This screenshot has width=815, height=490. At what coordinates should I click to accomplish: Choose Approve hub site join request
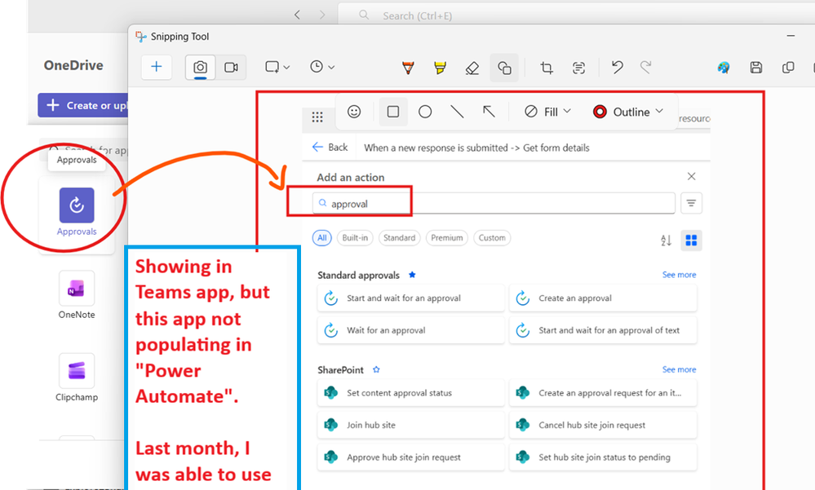[410, 457]
